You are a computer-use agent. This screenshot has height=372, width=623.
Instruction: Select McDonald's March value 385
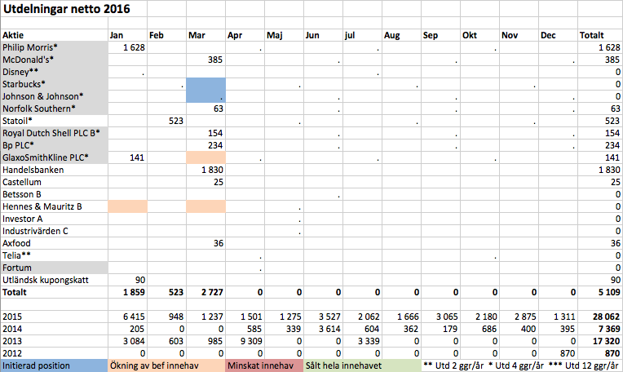[205, 60]
